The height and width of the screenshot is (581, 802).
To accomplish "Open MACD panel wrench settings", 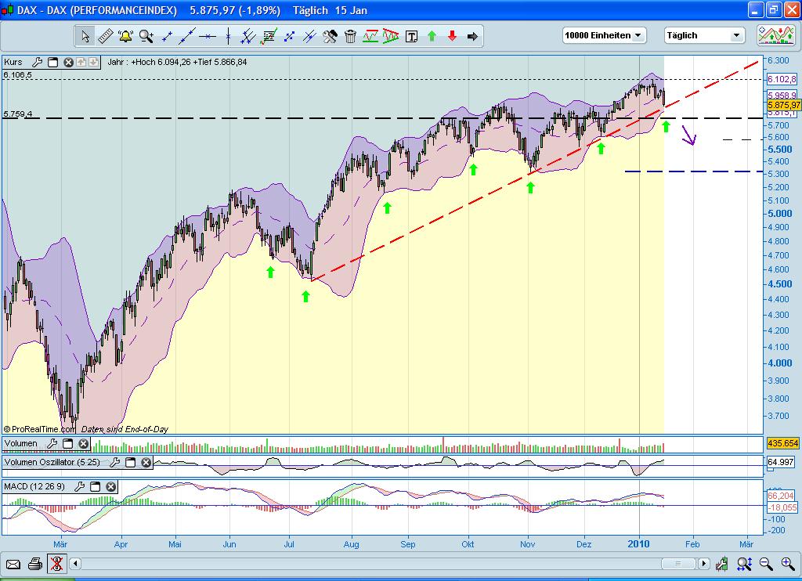I will tap(79, 486).
